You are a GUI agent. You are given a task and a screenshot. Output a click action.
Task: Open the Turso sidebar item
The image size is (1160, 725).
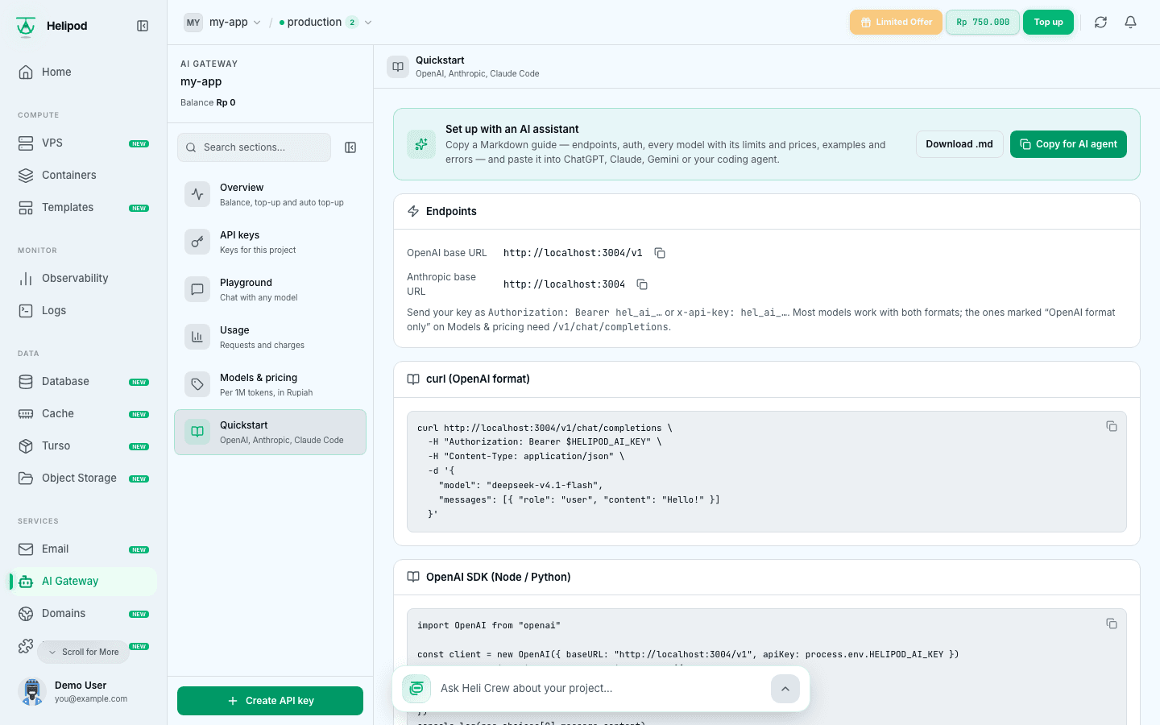coord(83,445)
